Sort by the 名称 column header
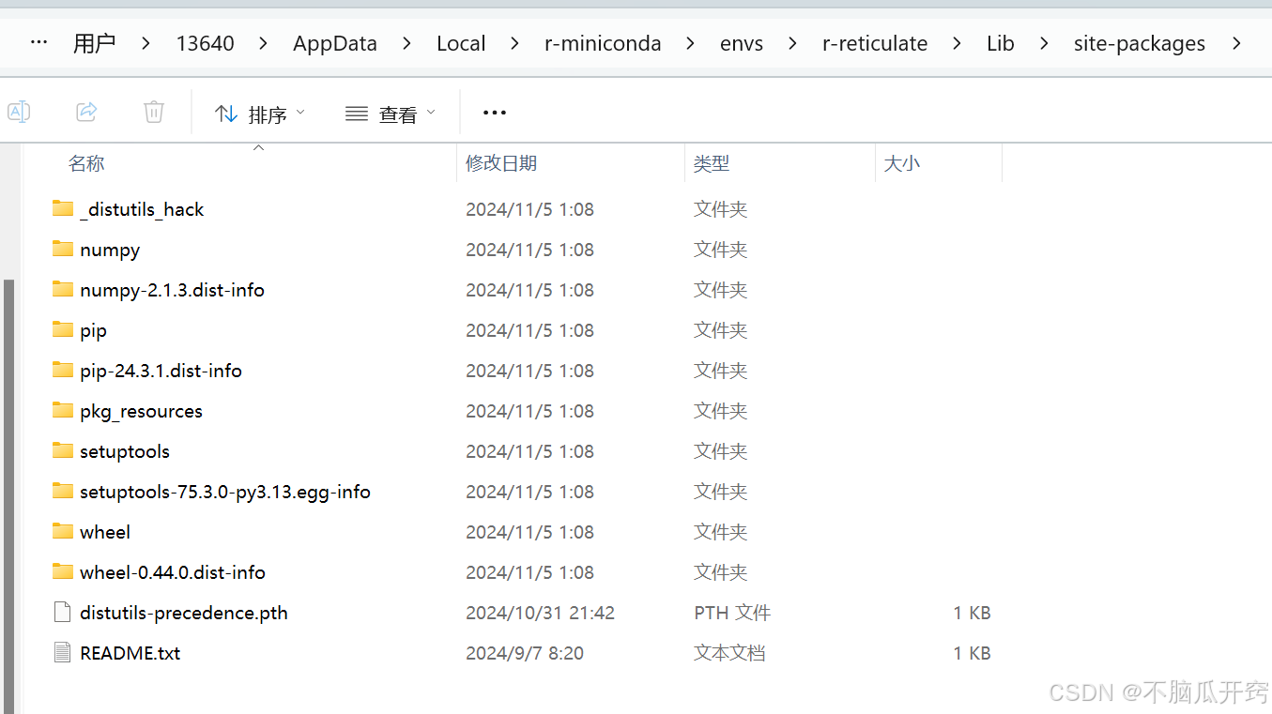The width and height of the screenshot is (1272, 714). (x=86, y=163)
